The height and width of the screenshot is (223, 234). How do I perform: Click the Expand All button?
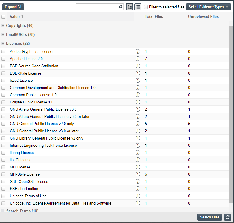click(x=13, y=7)
